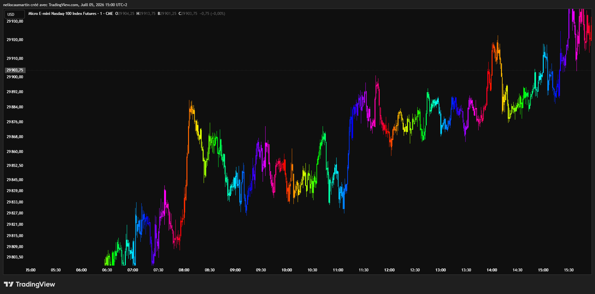
Task: Click the TradingView logo icon
Action: pos(9,284)
